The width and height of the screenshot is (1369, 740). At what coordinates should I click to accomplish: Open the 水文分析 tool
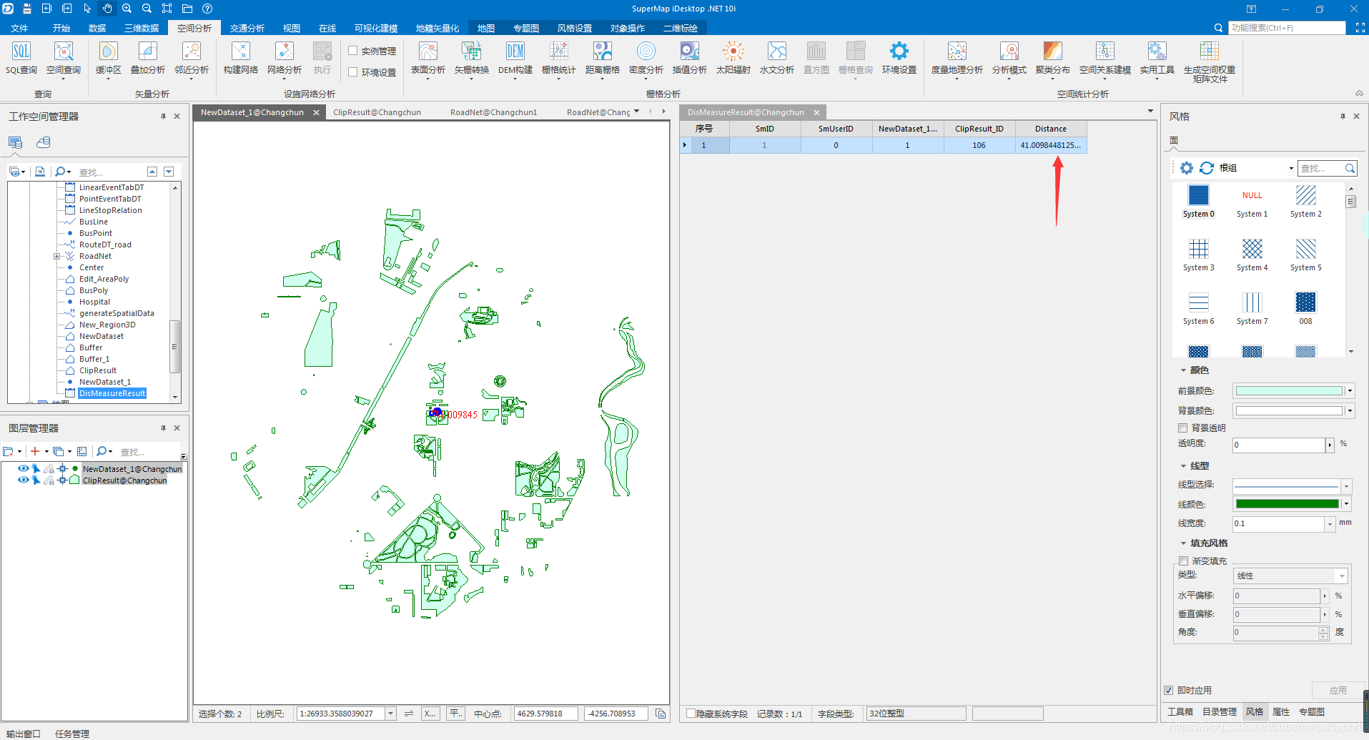[777, 58]
